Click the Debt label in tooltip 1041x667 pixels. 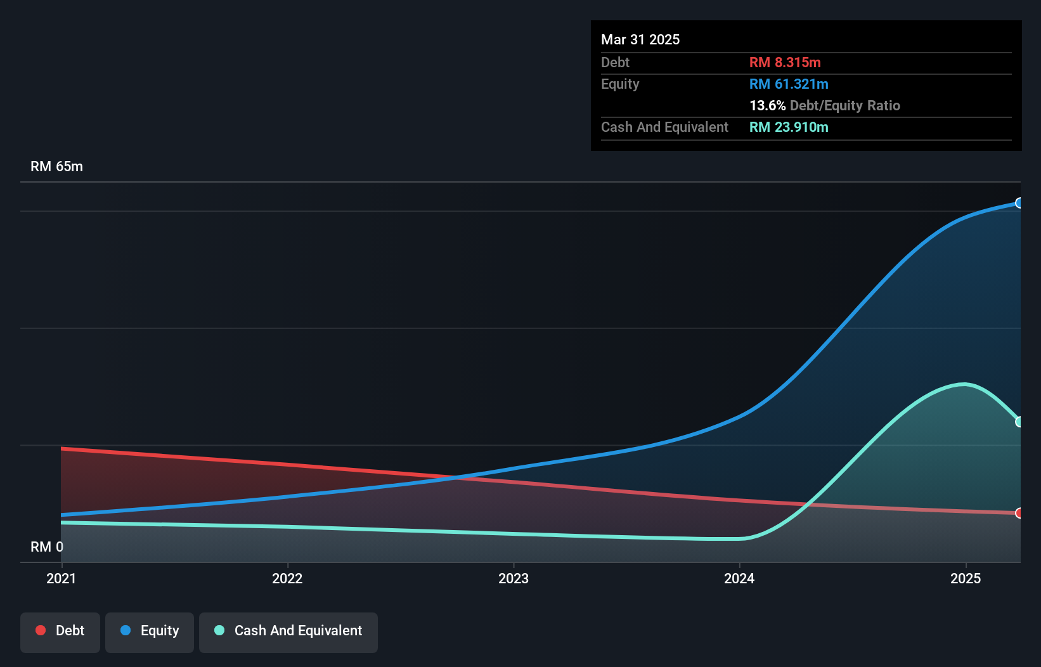coord(615,62)
